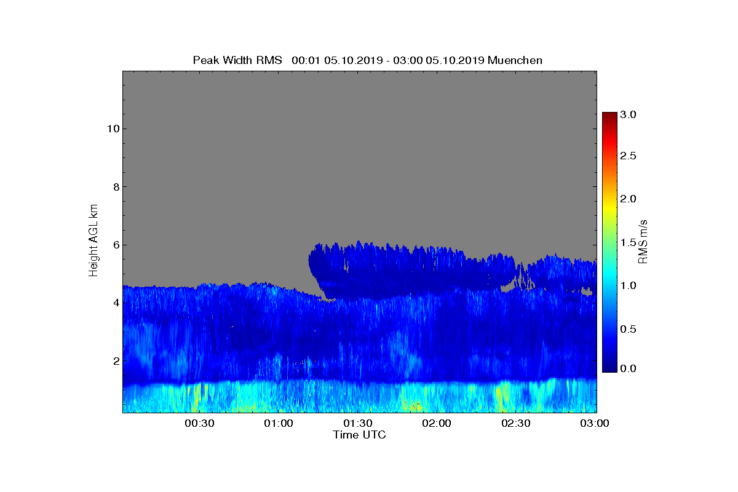Click the colorbar value 0.0

pyautogui.click(x=629, y=368)
